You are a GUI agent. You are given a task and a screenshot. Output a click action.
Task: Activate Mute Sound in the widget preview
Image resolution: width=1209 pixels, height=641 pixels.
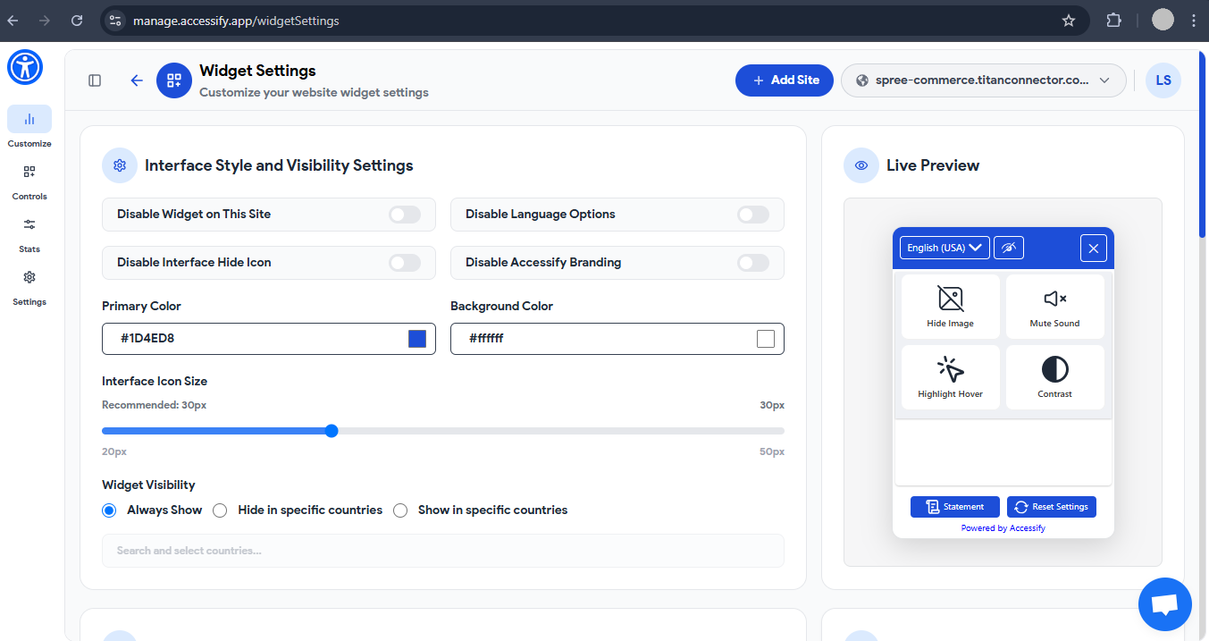coord(1054,306)
